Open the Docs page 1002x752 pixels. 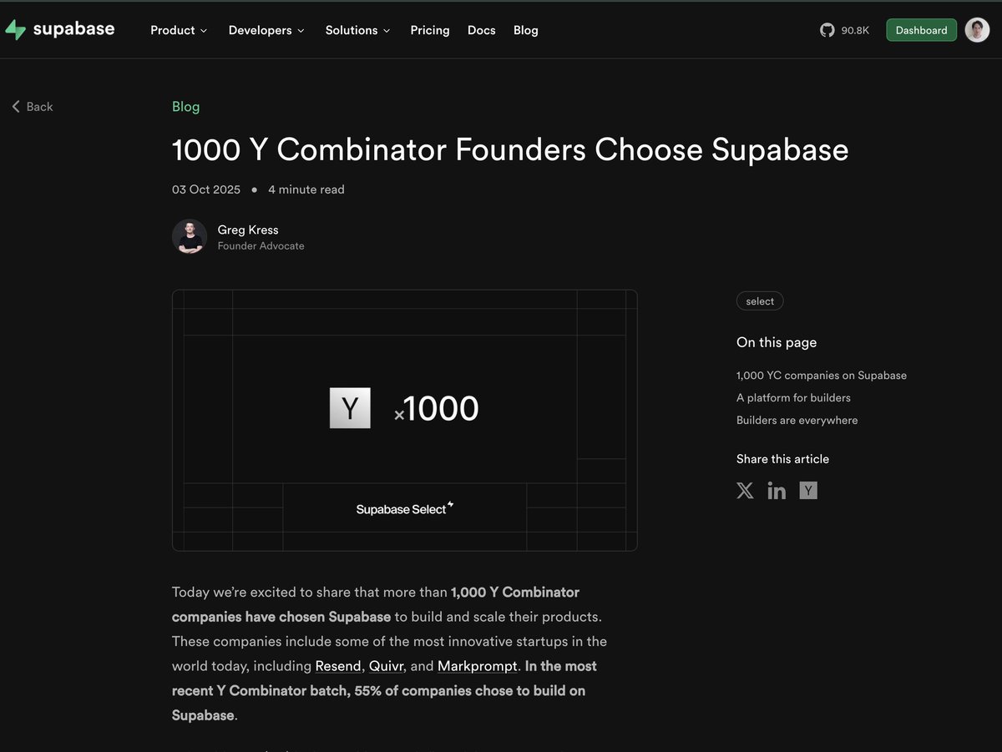482,30
